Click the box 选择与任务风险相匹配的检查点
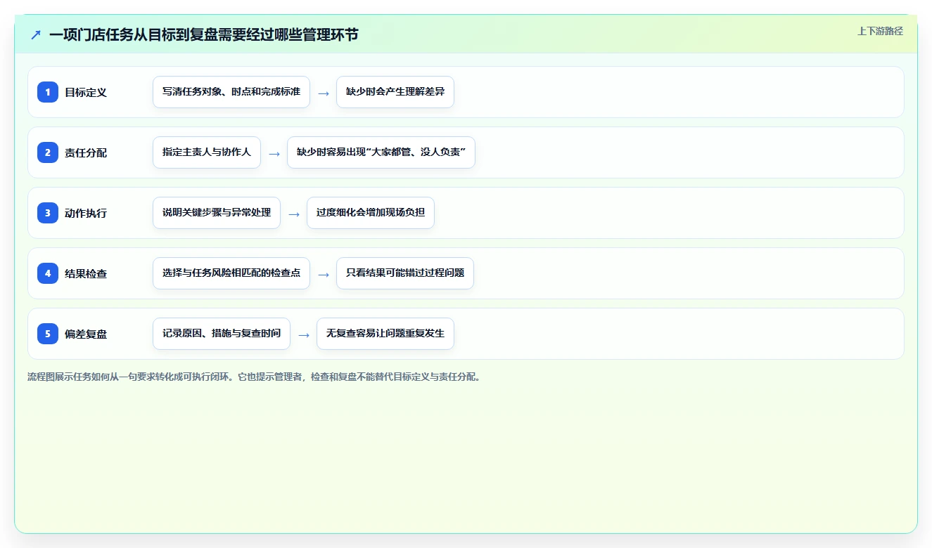The image size is (932, 548). (231, 273)
